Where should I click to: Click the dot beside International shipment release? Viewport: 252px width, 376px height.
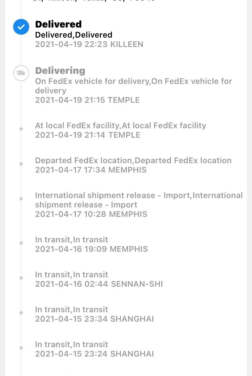pyautogui.click(x=21, y=199)
